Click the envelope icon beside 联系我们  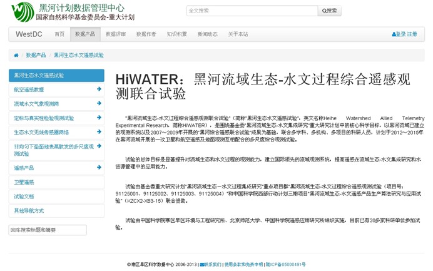(x=201, y=265)
